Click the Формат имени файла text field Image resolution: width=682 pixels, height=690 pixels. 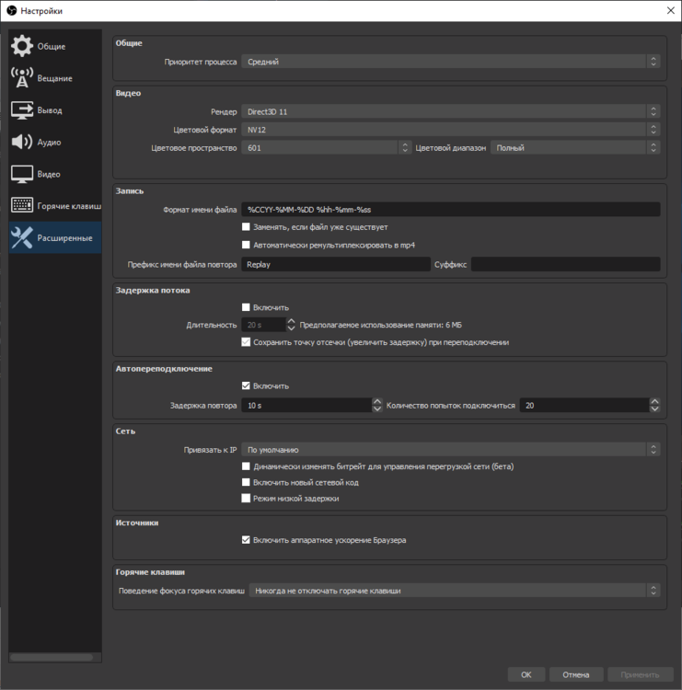coord(450,210)
